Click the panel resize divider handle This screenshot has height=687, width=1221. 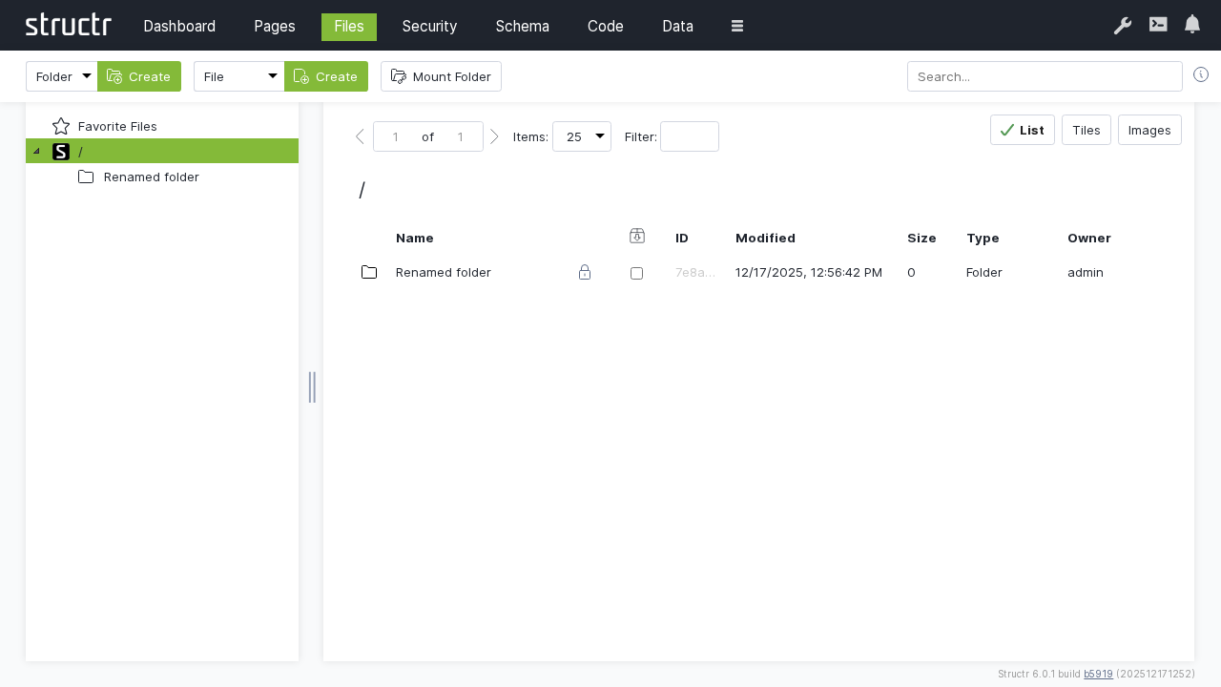[312, 387]
